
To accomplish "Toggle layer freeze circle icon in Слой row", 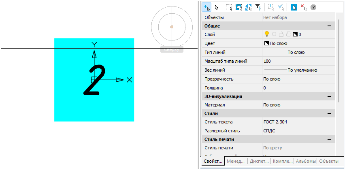I will point(274,34).
